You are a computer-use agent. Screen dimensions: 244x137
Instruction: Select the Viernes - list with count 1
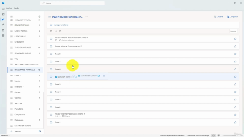pos(25,98)
